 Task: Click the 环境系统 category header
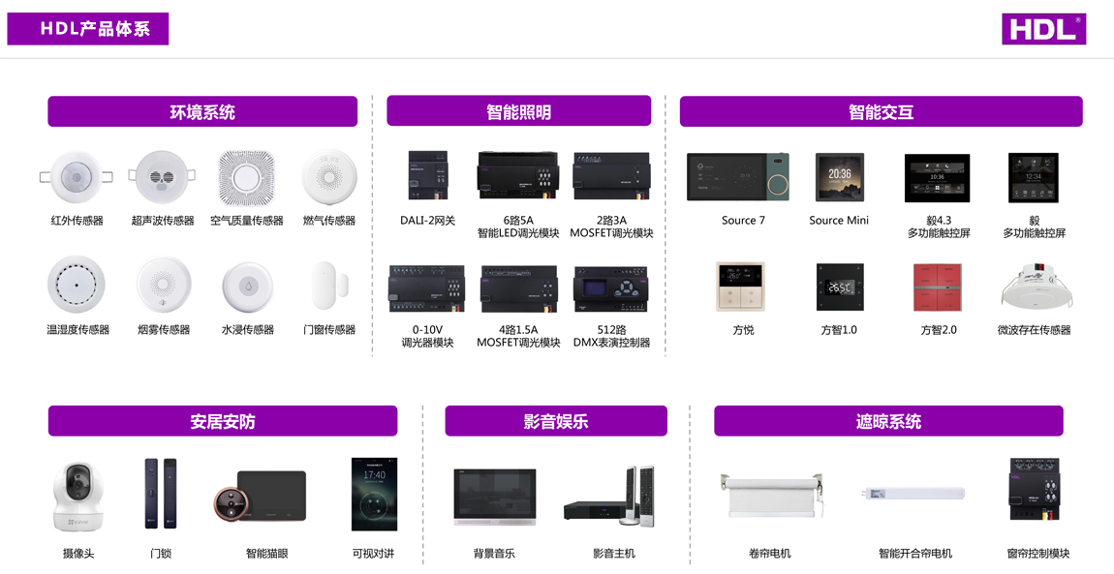tap(202, 111)
